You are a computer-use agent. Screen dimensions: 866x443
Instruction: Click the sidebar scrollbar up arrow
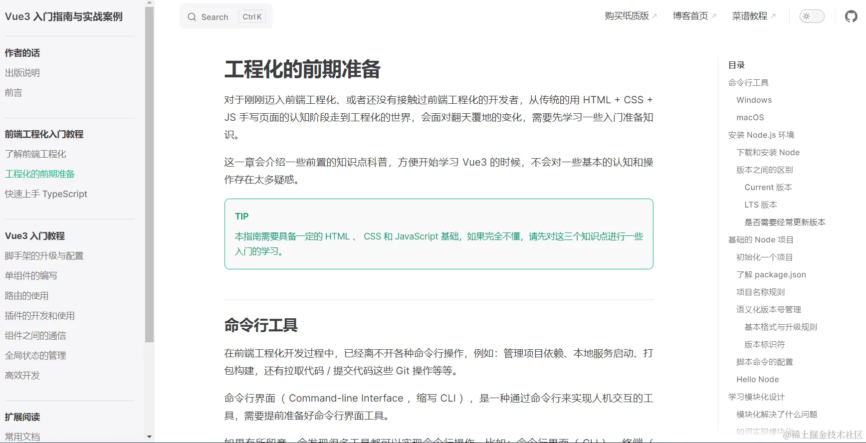coord(150,3)
